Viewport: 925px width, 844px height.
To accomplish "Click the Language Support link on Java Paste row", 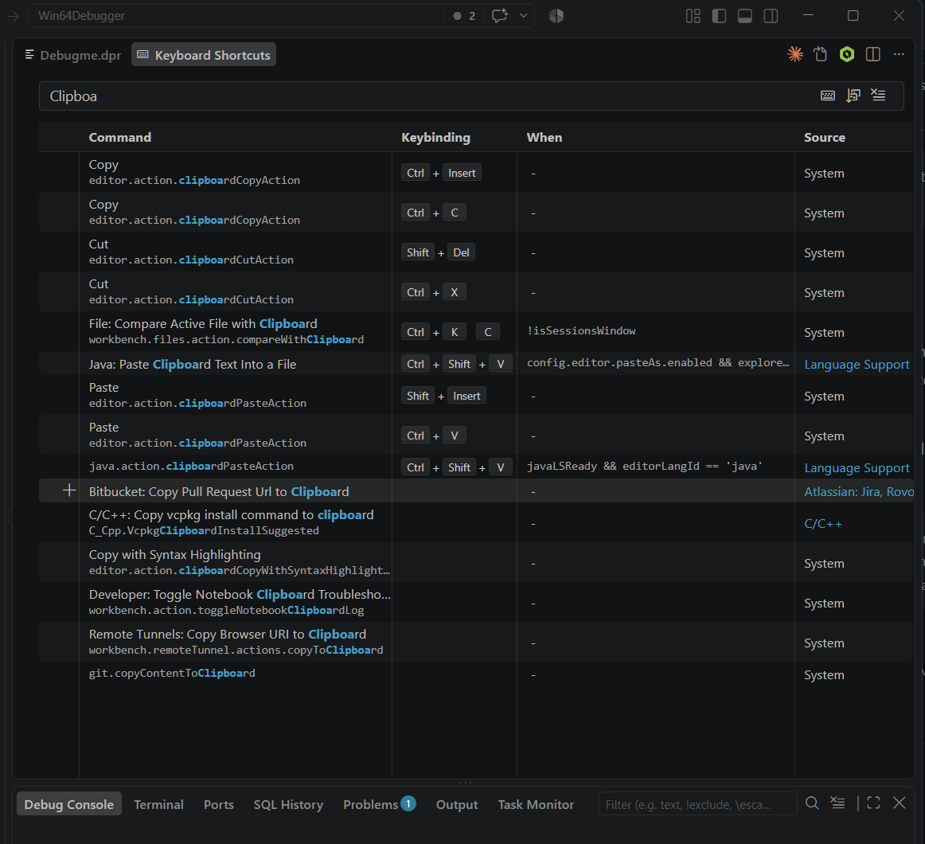I will tap(857, 365).
